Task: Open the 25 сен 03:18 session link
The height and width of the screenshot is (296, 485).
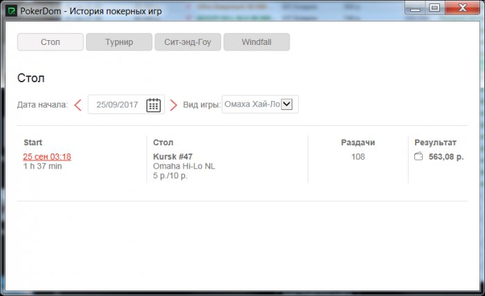Action: click(47, 156)
